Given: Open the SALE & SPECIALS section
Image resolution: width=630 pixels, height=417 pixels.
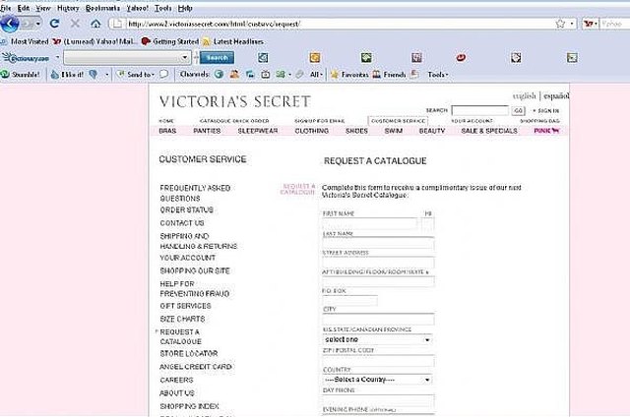Looking at the screenshot, I should [489, 131].
